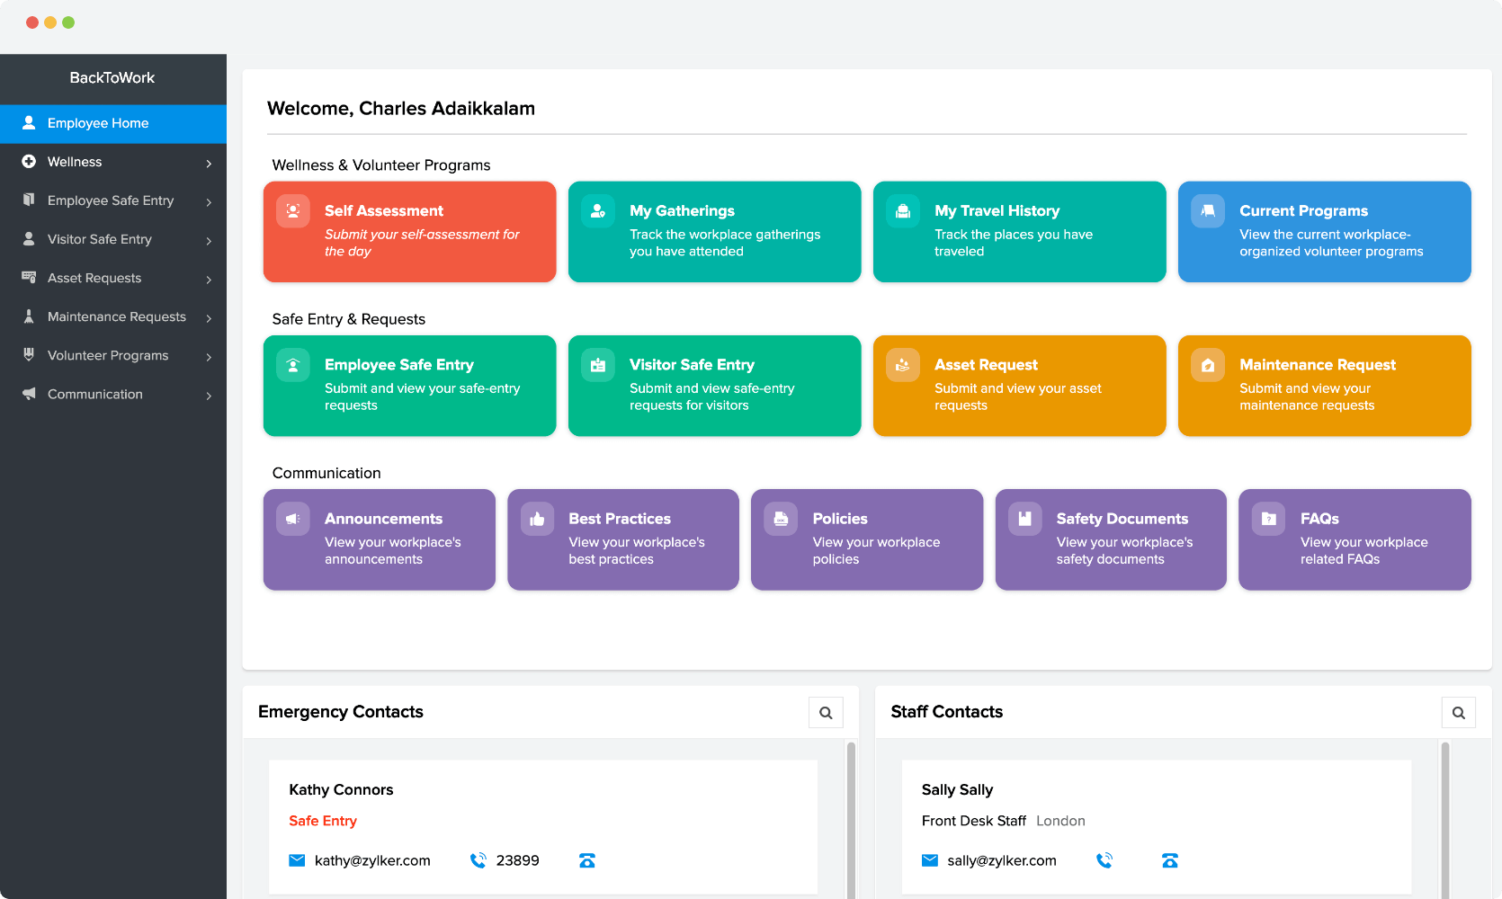1502x899 pixels.
Task: Click the FAQs card icon
Action: pyautogui.click(x=1268, y=519)
